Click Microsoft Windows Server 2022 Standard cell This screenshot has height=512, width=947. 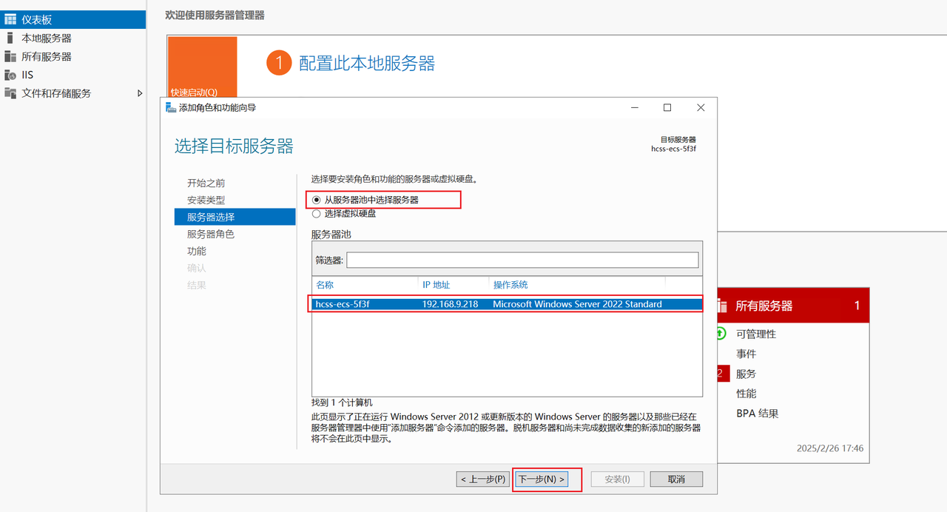[x=577, y=304]
